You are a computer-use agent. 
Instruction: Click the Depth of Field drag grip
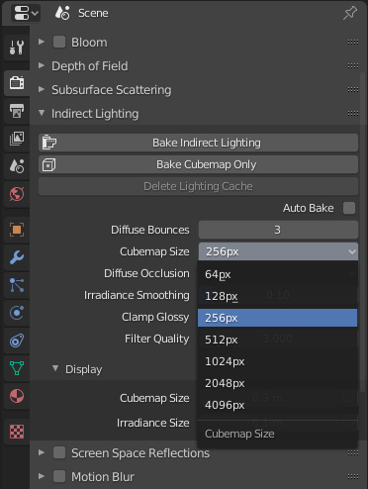click(353, 65)
